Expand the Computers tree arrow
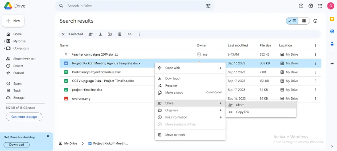This screenshot has height=151, width=337. [x=4, y=48]
